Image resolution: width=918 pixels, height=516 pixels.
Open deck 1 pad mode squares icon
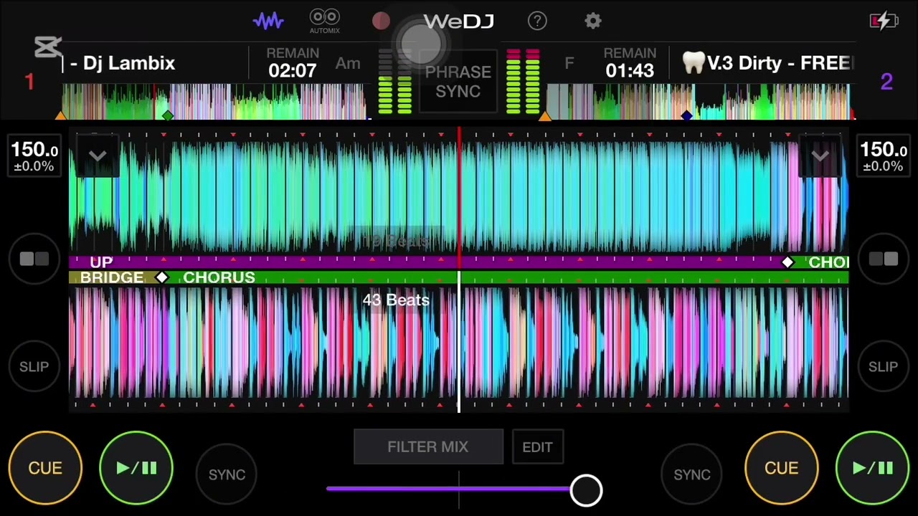pyautogui.click(x=34, y=259)
